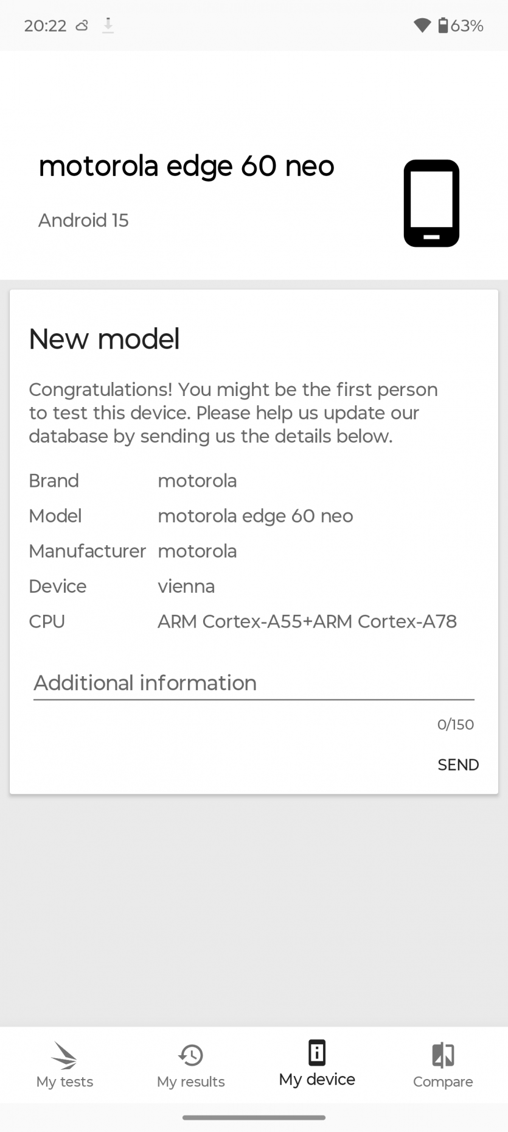Open the My tests tab icon
508x1132 pixels.
click(x=64, y=1055)
